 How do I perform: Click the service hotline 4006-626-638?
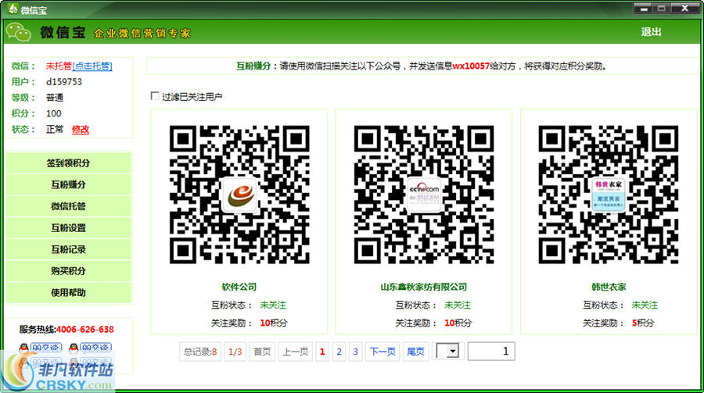pyautogui.click(x=84, y=329)
